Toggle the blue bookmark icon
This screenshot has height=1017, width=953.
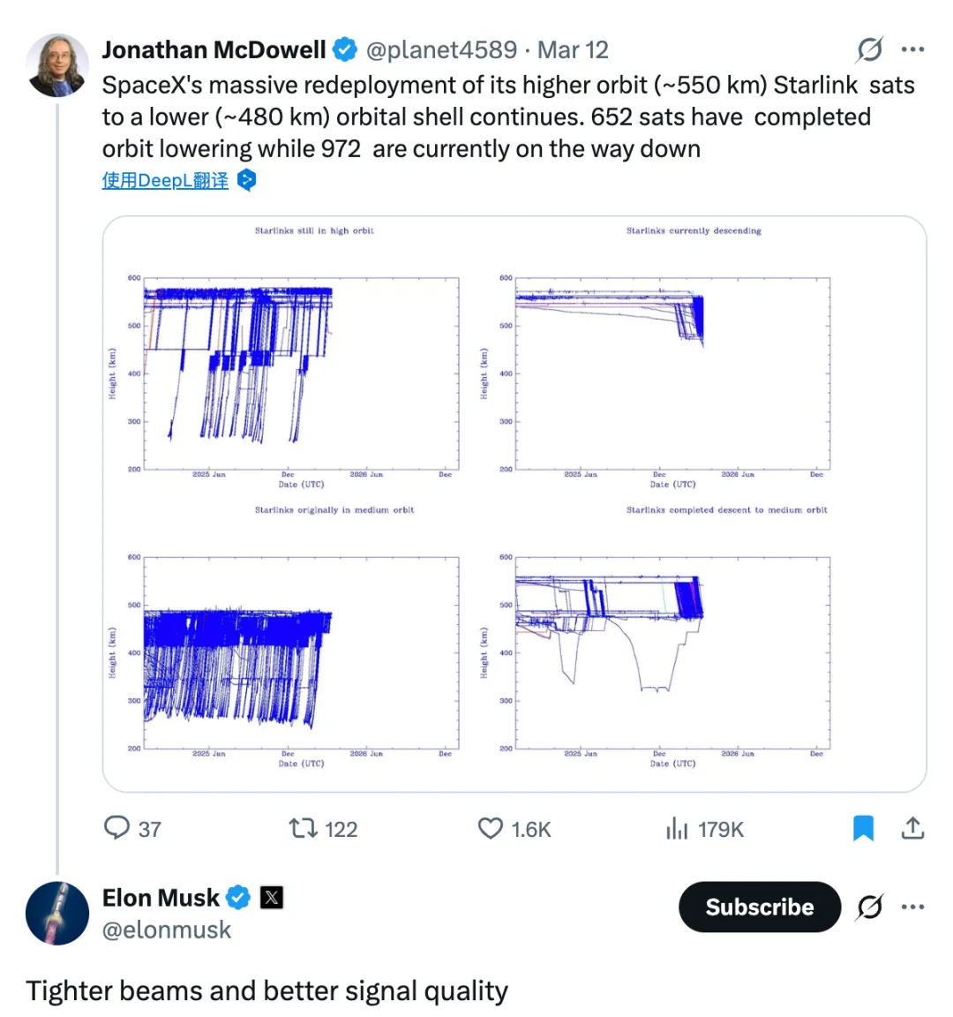pos(863,828)
